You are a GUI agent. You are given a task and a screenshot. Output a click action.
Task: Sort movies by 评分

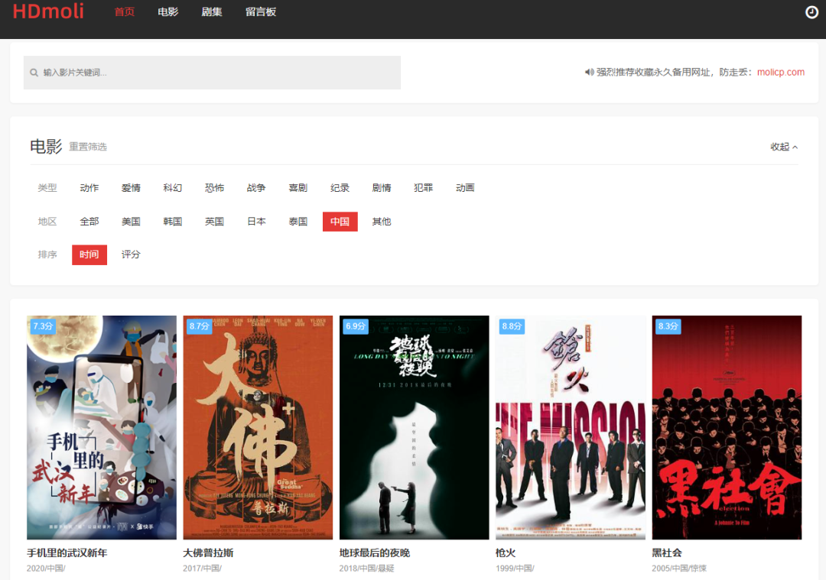click(x=131, y=254)
